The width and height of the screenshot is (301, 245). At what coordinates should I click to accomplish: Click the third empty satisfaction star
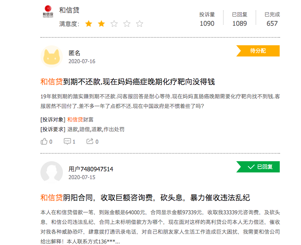(114, 24)
